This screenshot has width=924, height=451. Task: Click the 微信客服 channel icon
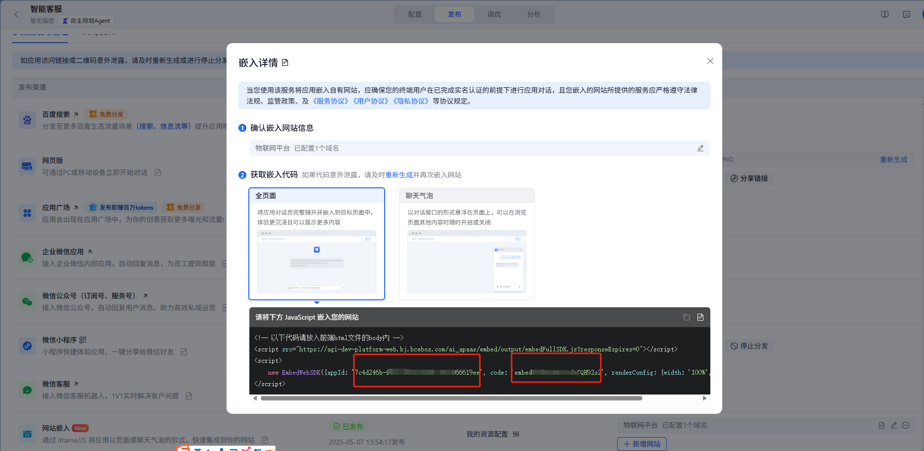pyautogui.click(x=27, y=390)
